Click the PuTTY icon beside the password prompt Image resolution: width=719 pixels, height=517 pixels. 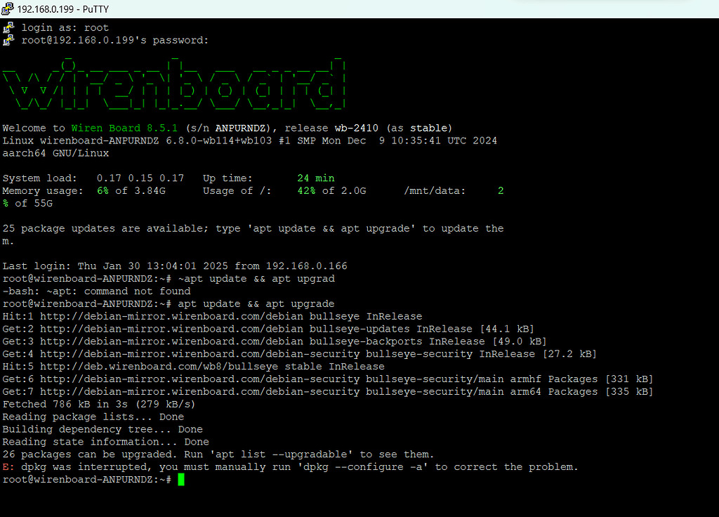pyautogui.click(x=8, y=41)
